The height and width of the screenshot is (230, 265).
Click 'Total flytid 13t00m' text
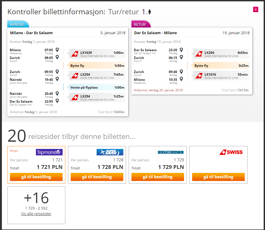[111, 112]
